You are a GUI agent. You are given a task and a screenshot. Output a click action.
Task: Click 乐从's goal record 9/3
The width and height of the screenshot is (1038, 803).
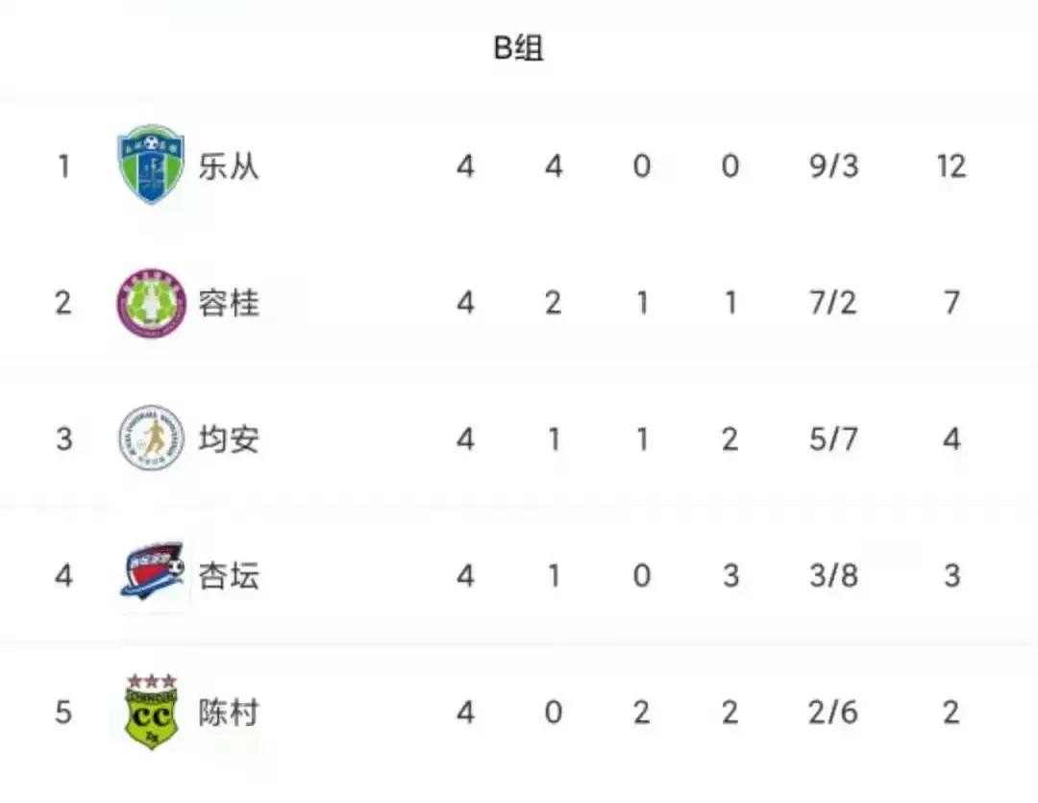coord(833,166)
